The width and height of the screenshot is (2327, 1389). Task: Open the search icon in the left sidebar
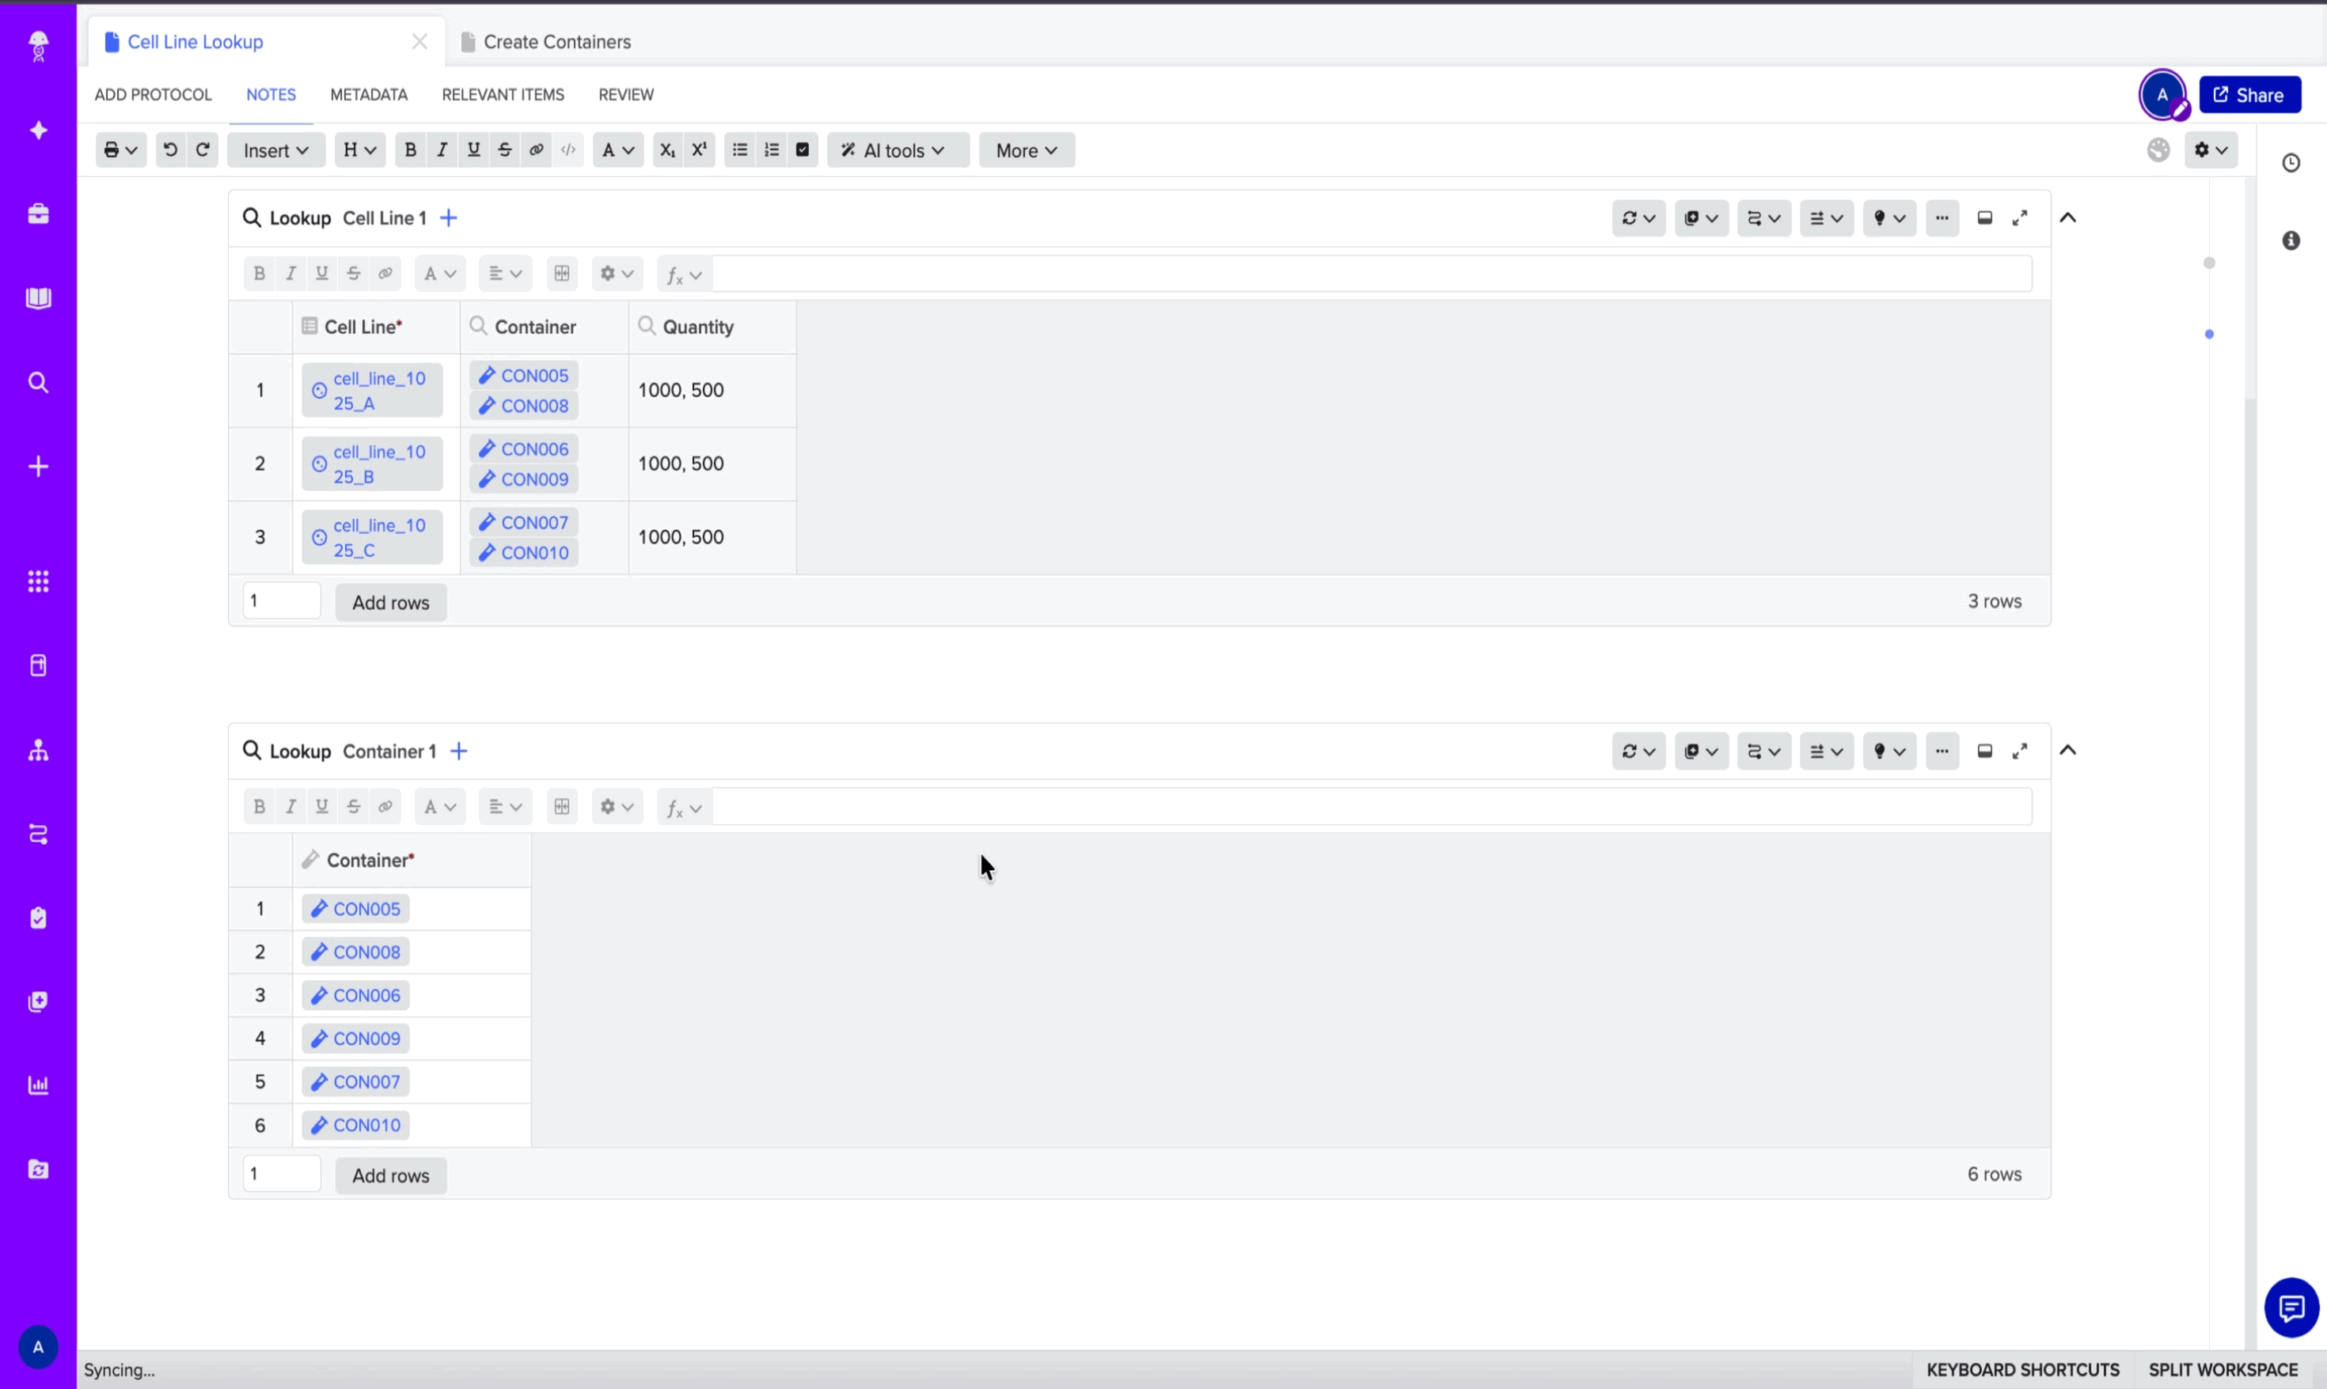click(39, 382)
